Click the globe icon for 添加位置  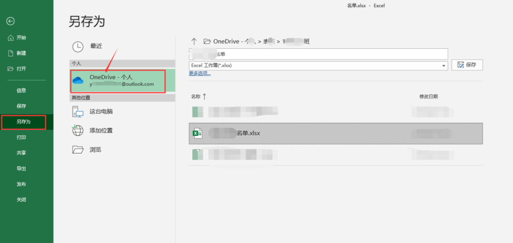(x=78, y=130)
